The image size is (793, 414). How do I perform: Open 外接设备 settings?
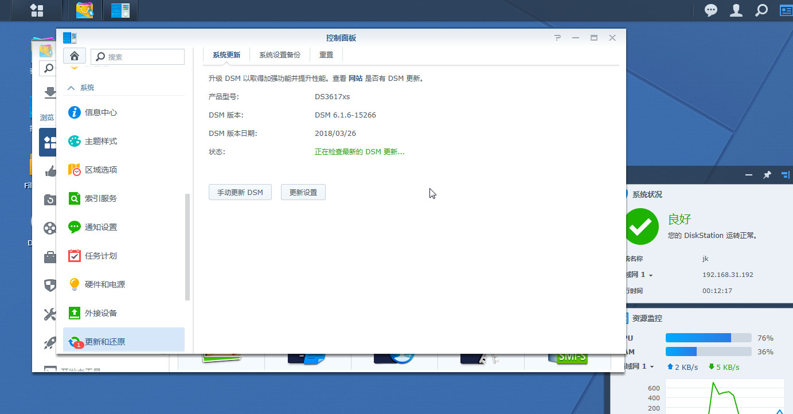pyautogui.click(x=101, y=313)
